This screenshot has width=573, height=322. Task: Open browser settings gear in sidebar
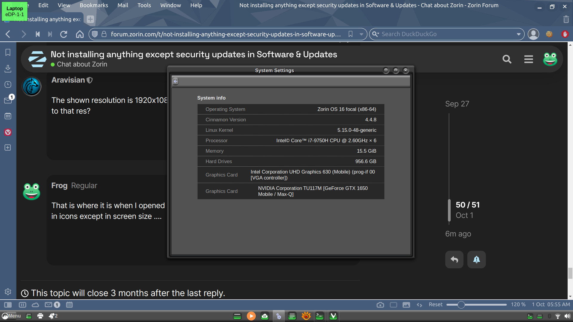(x=8, y=292)
